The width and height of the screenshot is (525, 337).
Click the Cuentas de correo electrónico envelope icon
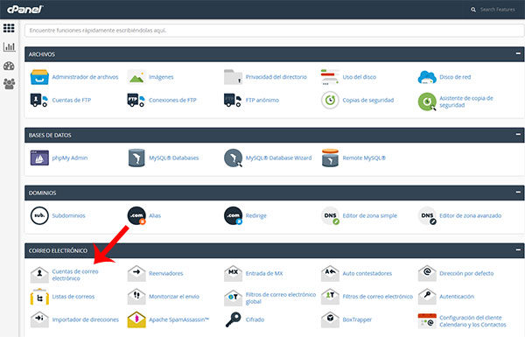click(39, 274)
